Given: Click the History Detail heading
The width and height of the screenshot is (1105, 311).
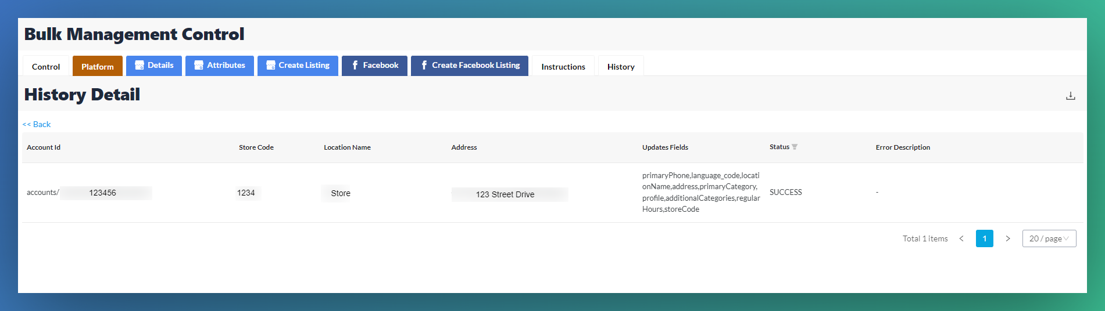Looking at the screenshot, I should coord(82,95).
